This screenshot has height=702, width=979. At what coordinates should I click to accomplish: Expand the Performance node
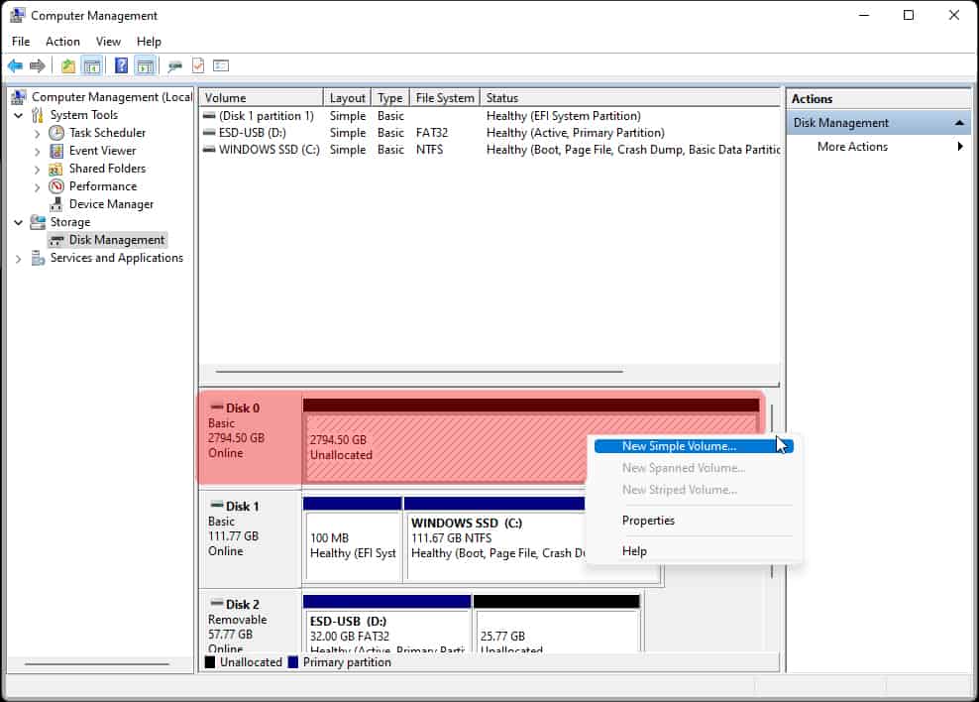click(x=37, y=186)
